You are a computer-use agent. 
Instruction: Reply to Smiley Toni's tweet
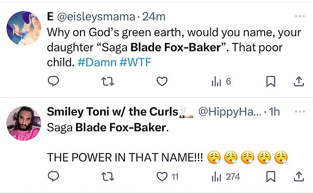click(x=53, y=176)
